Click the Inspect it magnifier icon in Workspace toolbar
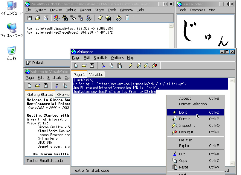Screen dimensions: 241x175 coord(147,65)
